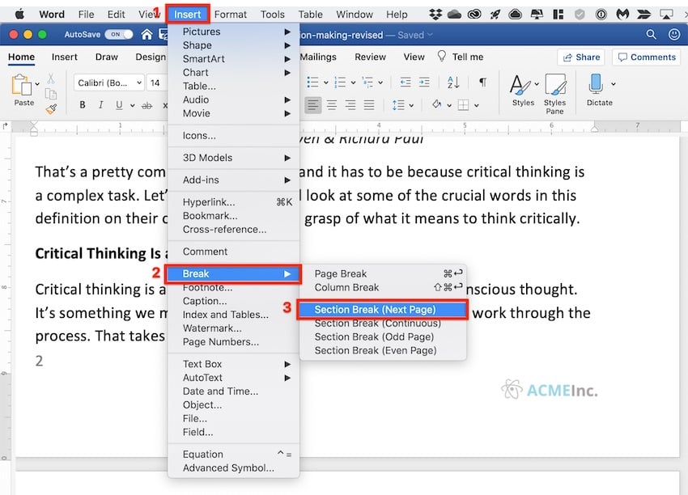Click the Home icon in title bar
Screen dimensions: 688x495
(x=147, y=35)
